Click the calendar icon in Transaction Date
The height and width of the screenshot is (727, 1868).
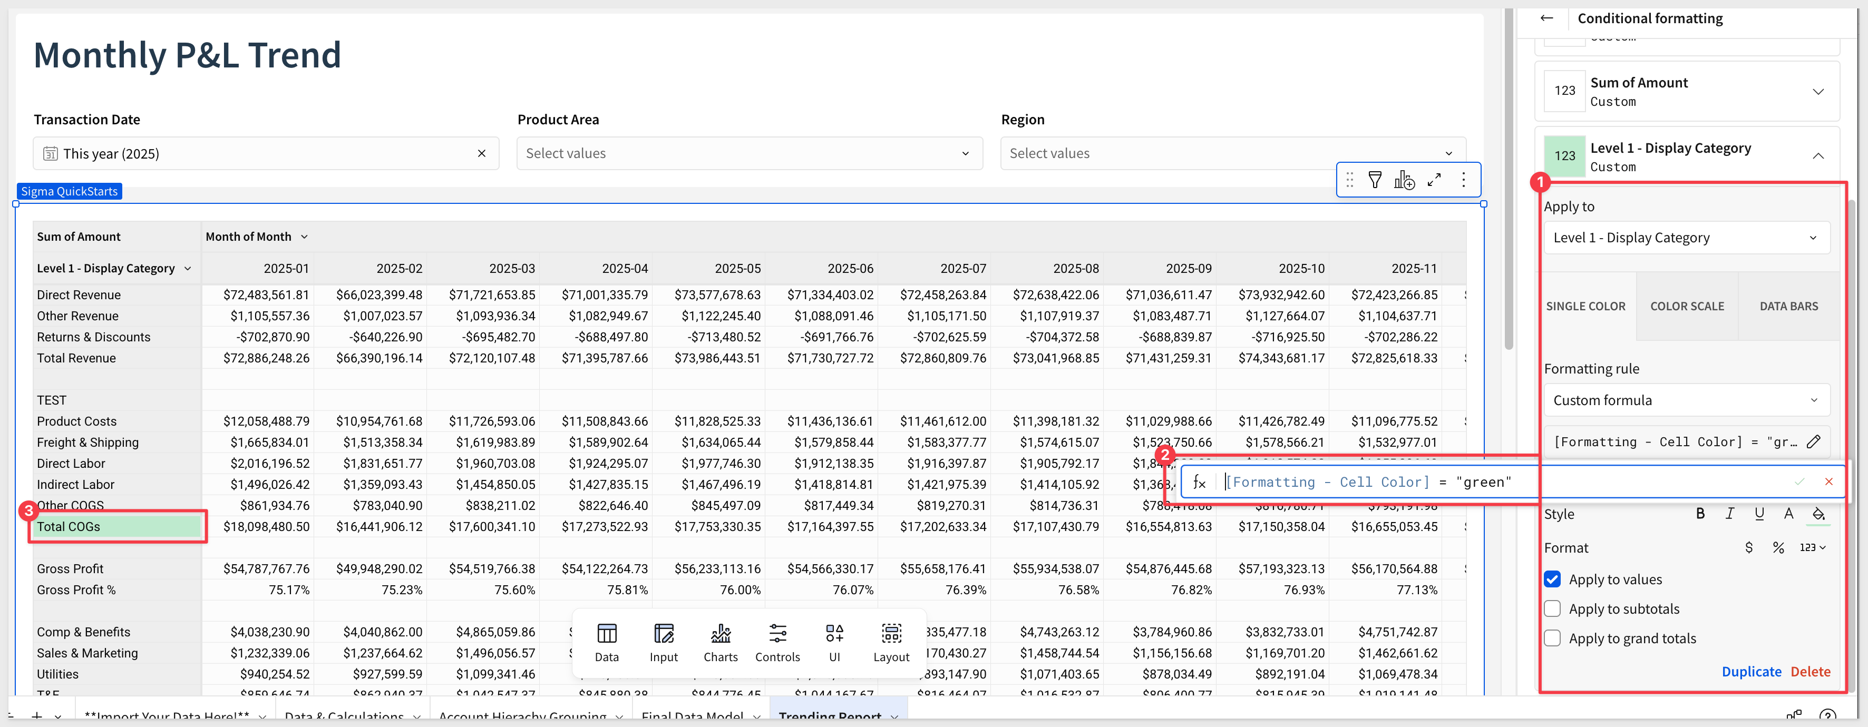coord(50,154)
